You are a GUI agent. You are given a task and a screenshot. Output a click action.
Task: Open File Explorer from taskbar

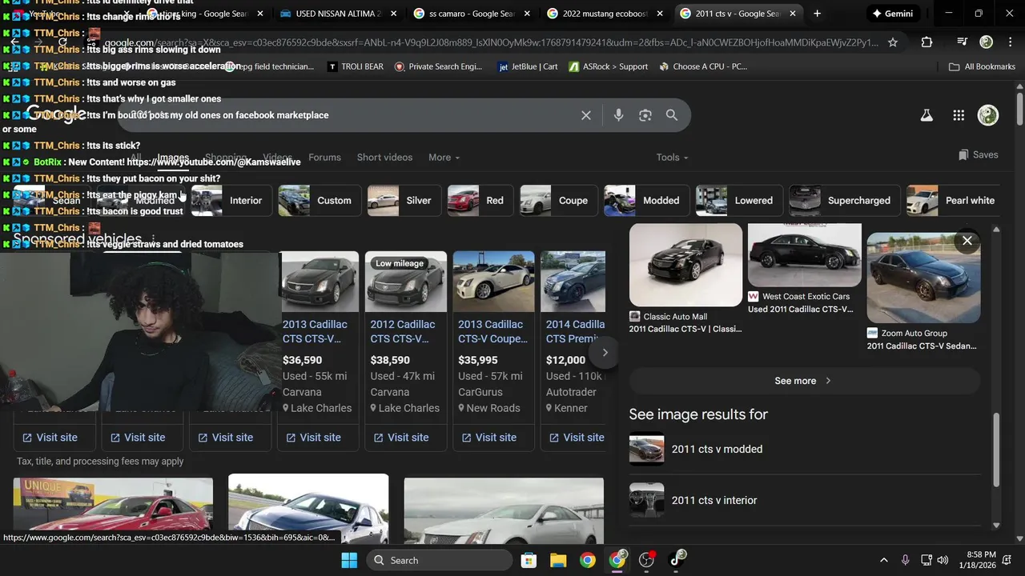(558, 560)
